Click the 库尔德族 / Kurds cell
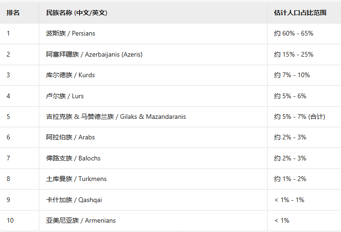 pos(71,75)
